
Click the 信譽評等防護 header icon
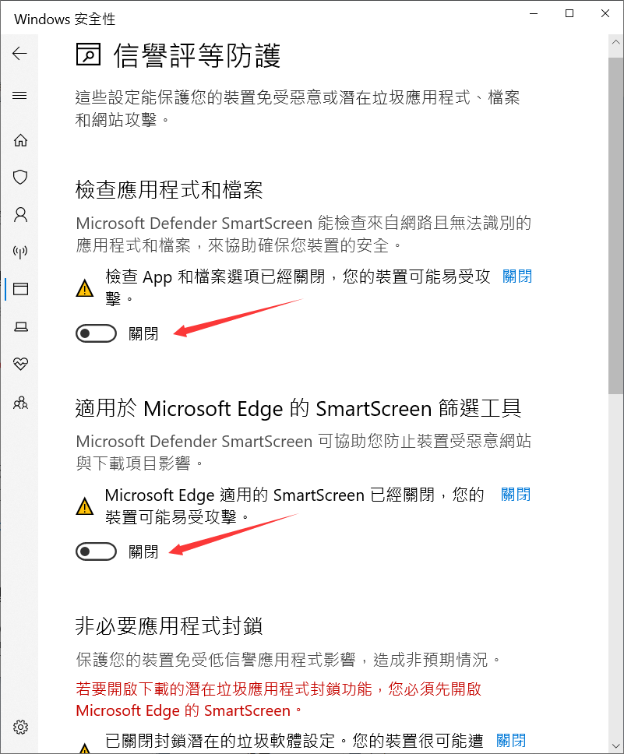(x=89, y=54)
